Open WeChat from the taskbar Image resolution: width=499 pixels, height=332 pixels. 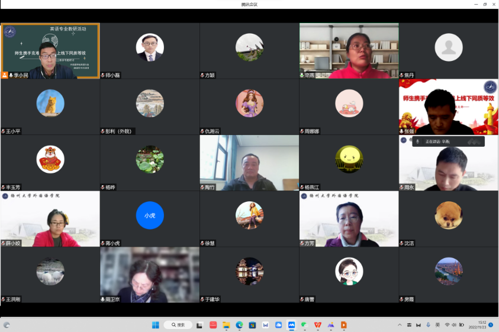304,325
